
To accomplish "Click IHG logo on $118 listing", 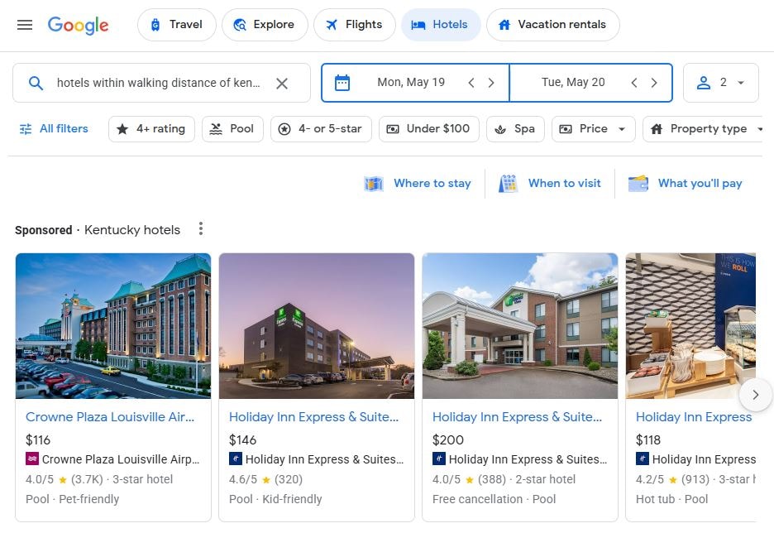I will coord(643,459).
